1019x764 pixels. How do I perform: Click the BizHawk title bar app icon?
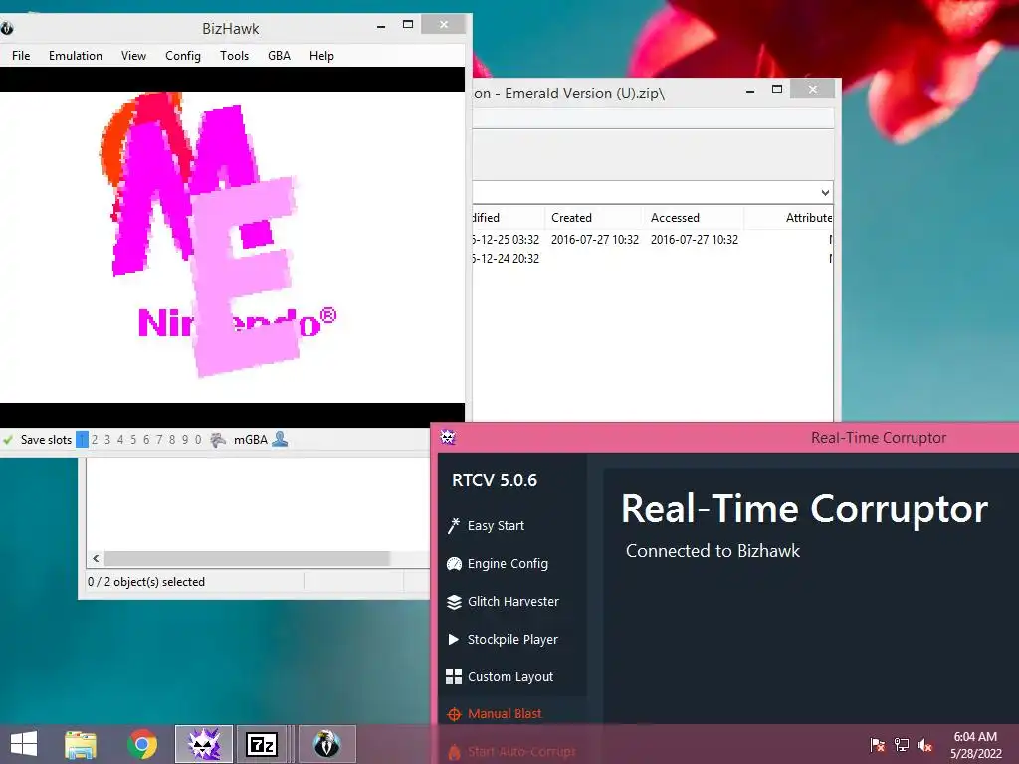(x=7, y=28)
